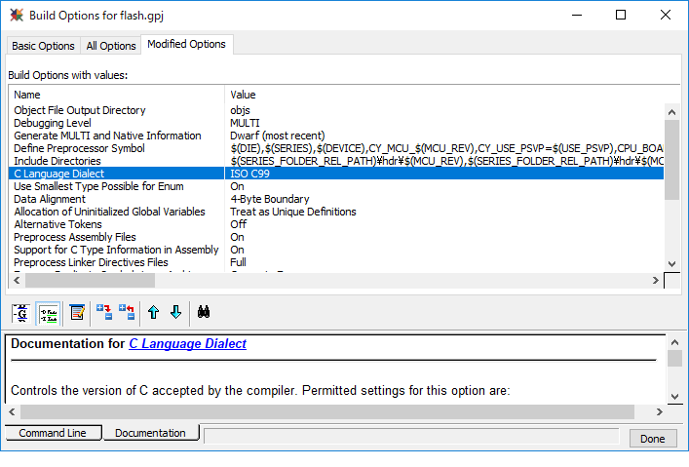Click the expand-all icon with red down arrow
The image size is (689, 467).
coord(104,312)
